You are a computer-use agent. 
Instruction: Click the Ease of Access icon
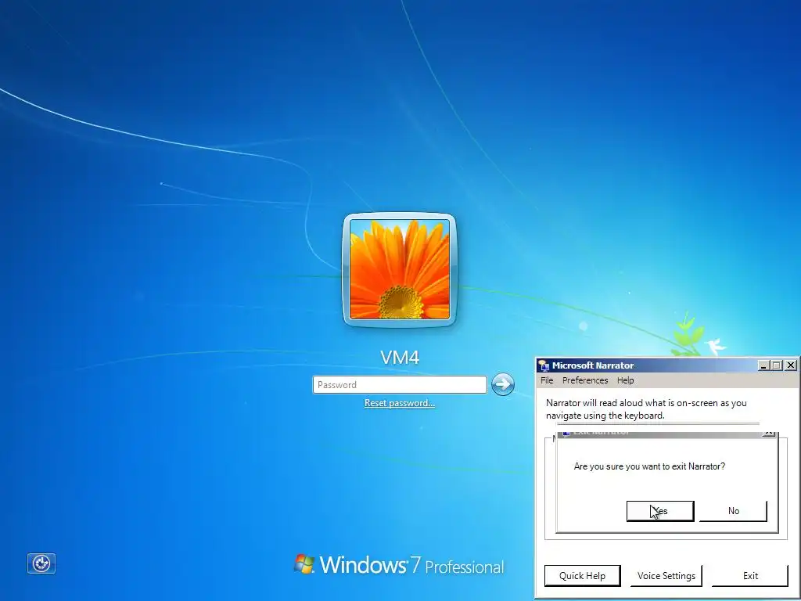(41, 563)
